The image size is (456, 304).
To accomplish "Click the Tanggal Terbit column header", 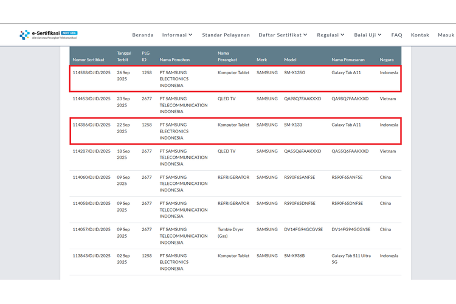I will pyautogui.click(x=124, y=57).
